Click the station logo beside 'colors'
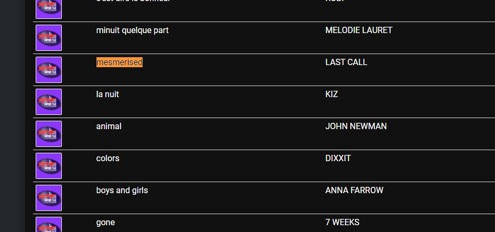495x232 pixels. [49, 166]
